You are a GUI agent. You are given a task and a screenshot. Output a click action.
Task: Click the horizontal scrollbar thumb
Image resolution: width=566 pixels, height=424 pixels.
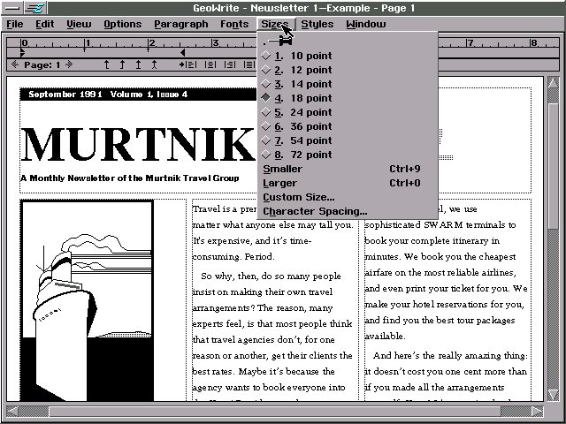point(274,412)
